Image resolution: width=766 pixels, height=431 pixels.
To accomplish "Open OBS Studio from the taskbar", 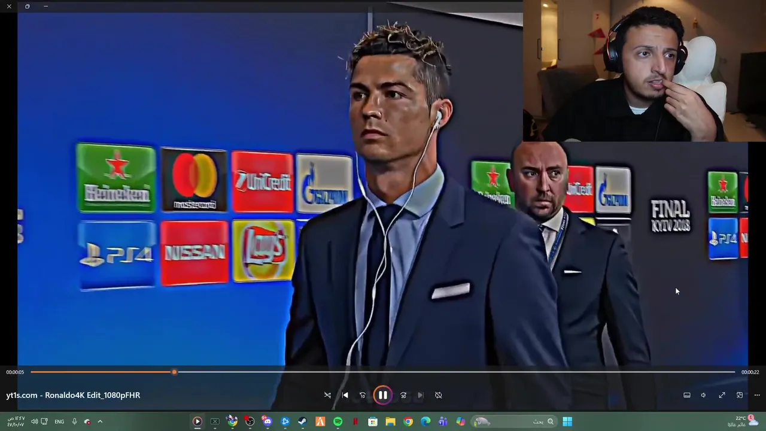I will click(250, 421).
